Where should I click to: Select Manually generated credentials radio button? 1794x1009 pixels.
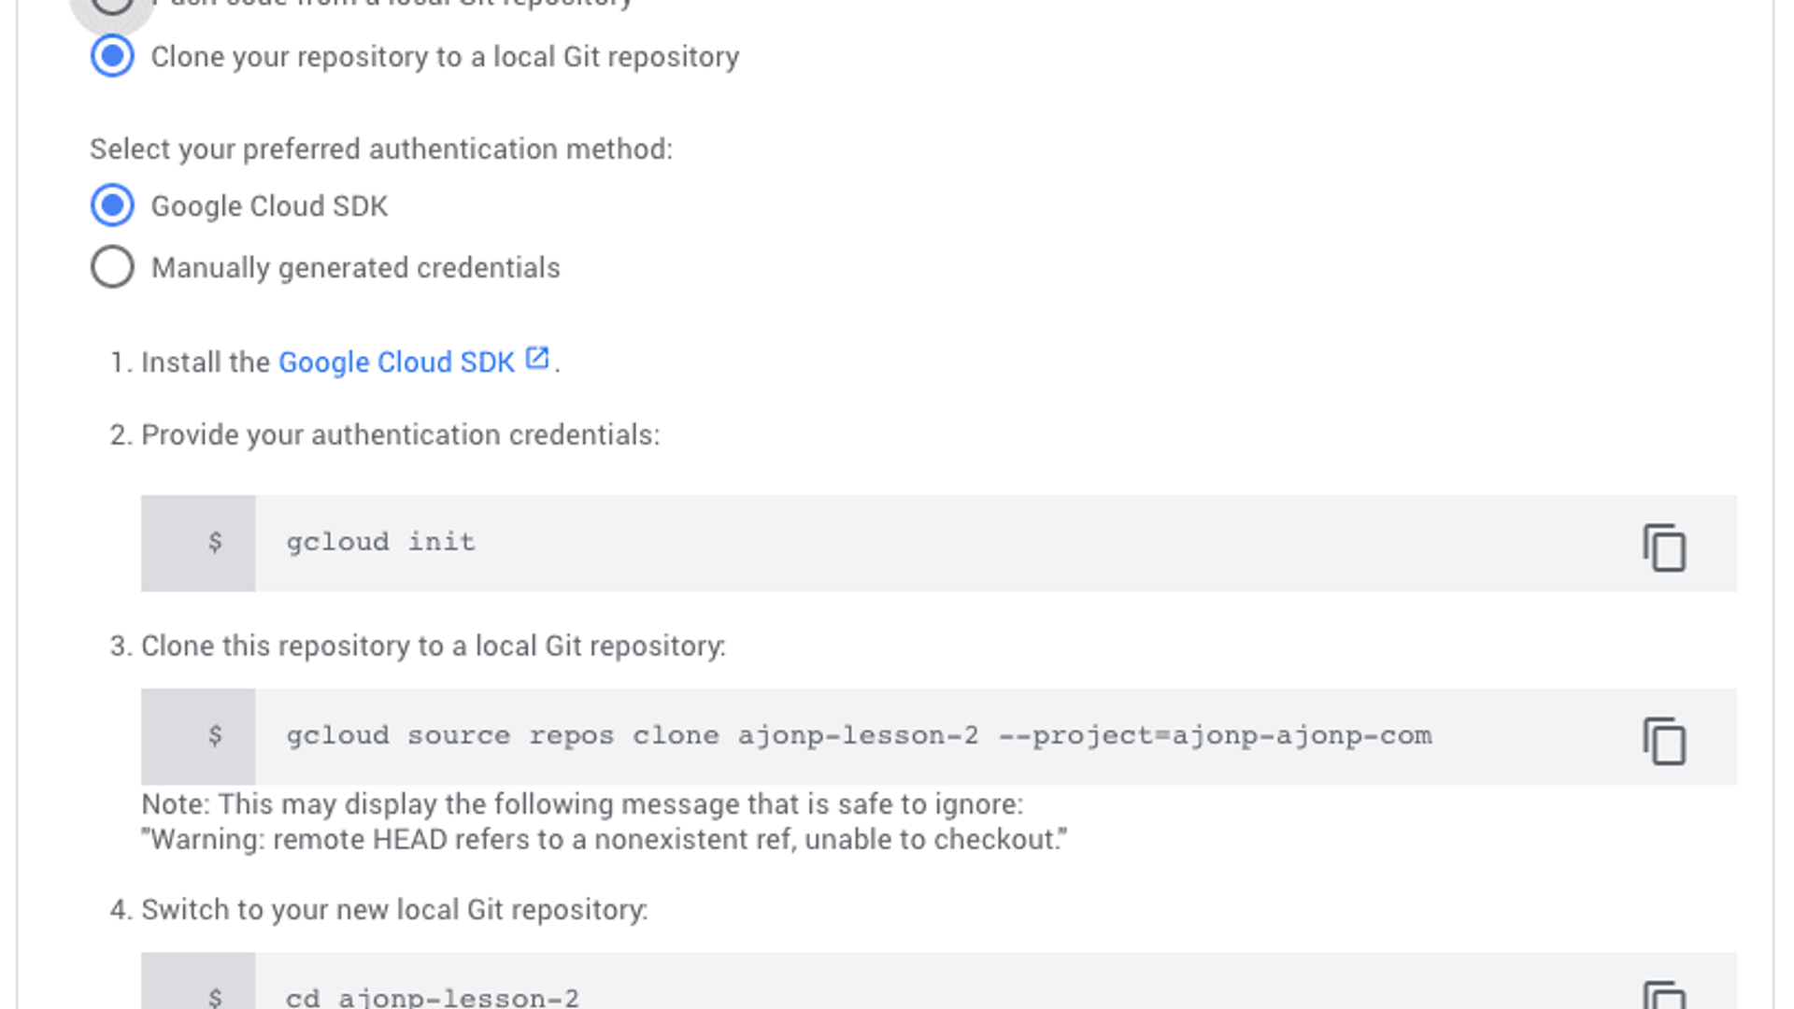(x=112, y=267)
